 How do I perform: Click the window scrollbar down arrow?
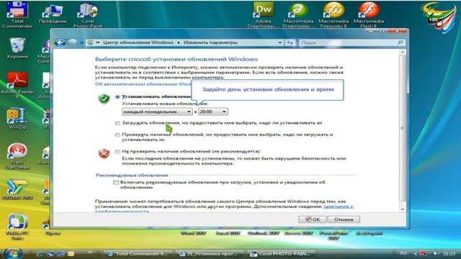coord(403,209)
